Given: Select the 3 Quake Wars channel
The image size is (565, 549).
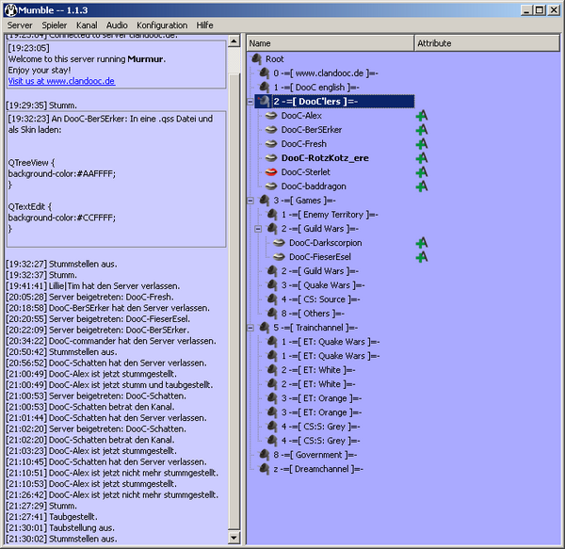Looking at the screenshot, I should pos(323,285).
